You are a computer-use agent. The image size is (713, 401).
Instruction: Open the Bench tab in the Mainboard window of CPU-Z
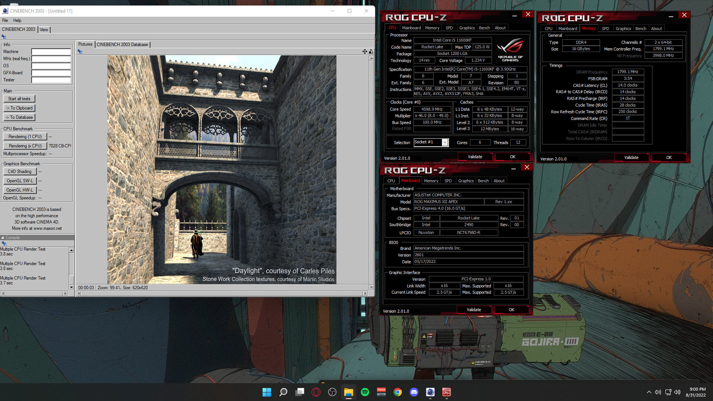483,181
